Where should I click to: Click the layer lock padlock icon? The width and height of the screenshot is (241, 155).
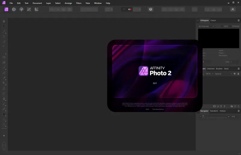tap(238, 74)
